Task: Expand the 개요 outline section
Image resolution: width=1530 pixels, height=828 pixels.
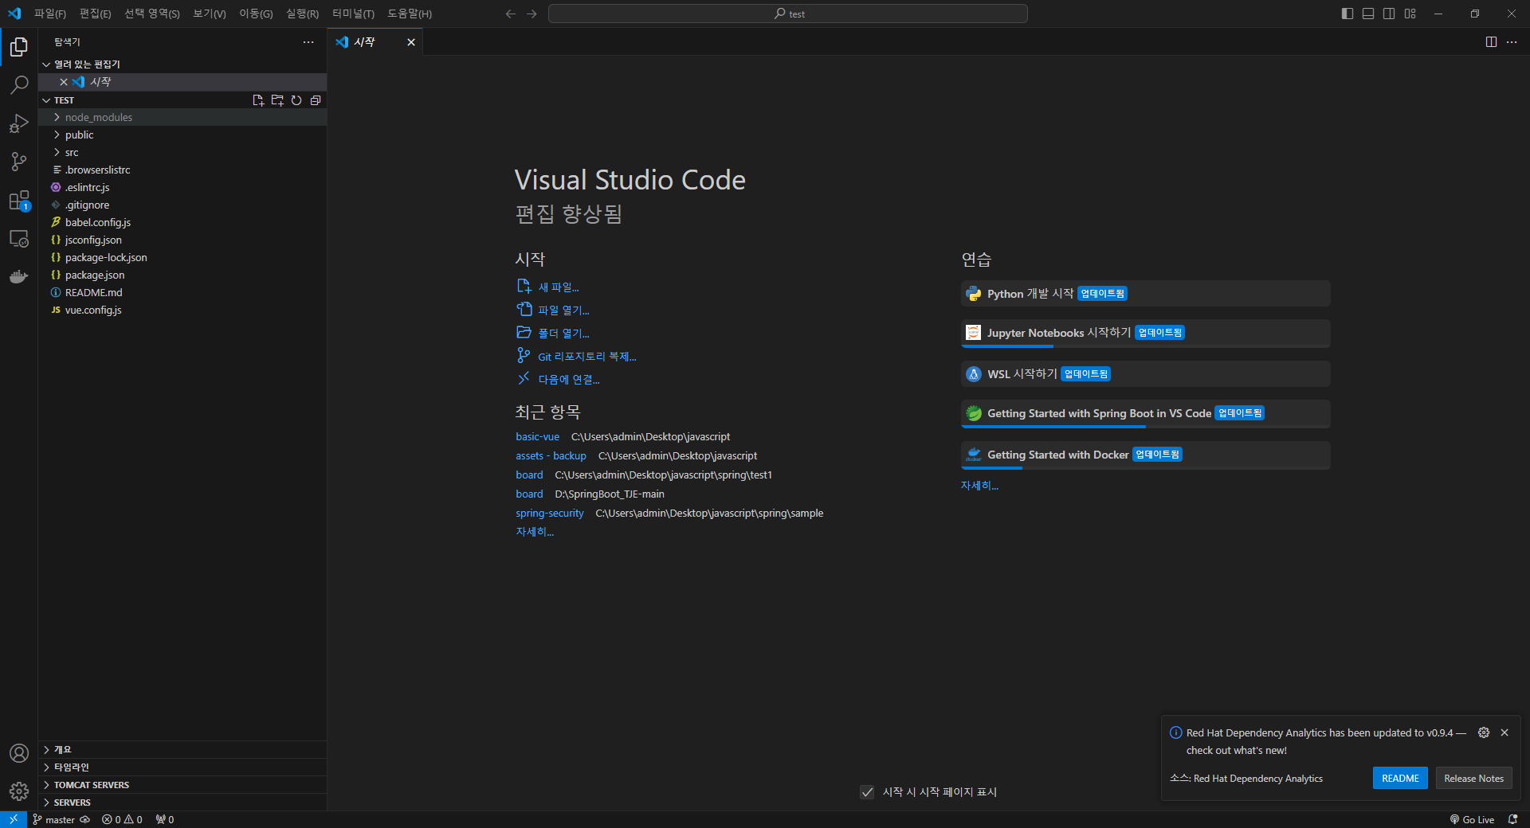Action: (182, 750)
